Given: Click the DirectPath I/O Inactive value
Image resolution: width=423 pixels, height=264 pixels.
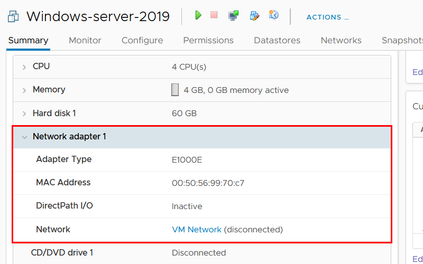Looking at the screenshot, I should [187, 206].
